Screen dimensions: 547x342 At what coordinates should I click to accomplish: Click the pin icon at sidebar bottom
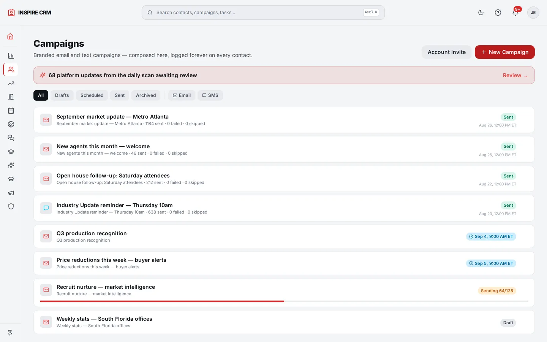(10, 332)
